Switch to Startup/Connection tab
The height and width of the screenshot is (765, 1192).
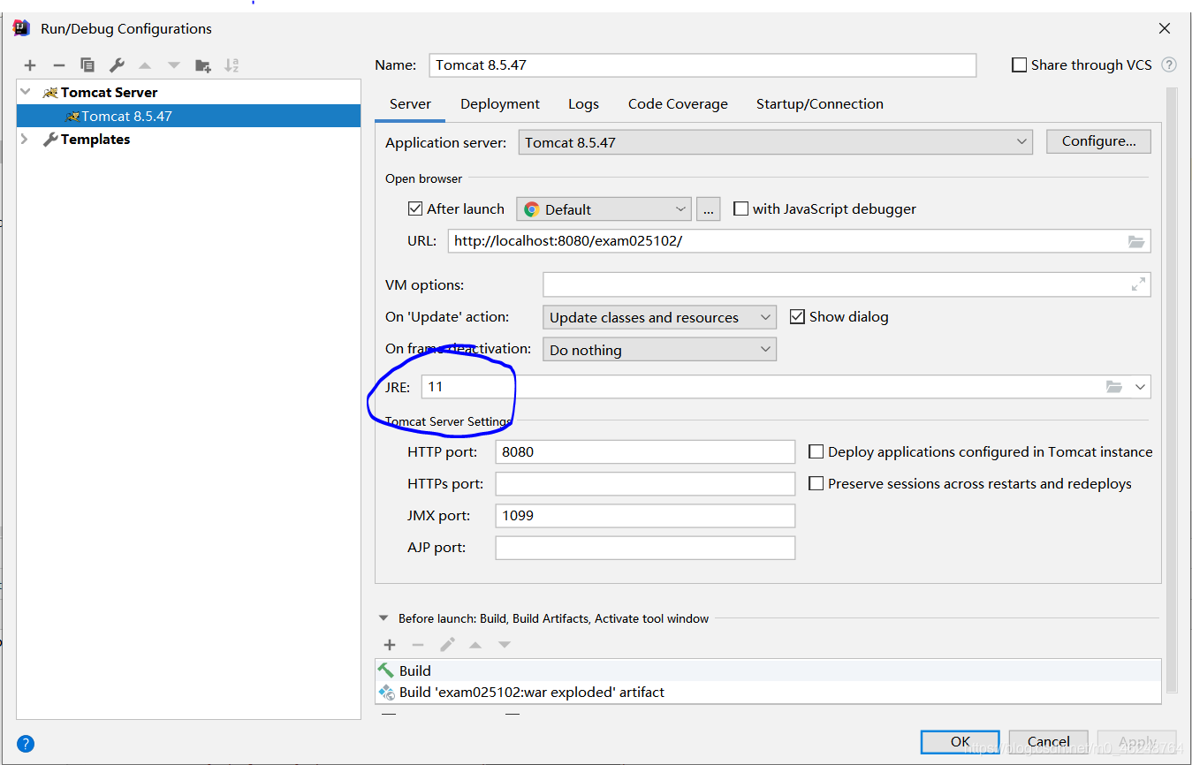coord(819,103)
